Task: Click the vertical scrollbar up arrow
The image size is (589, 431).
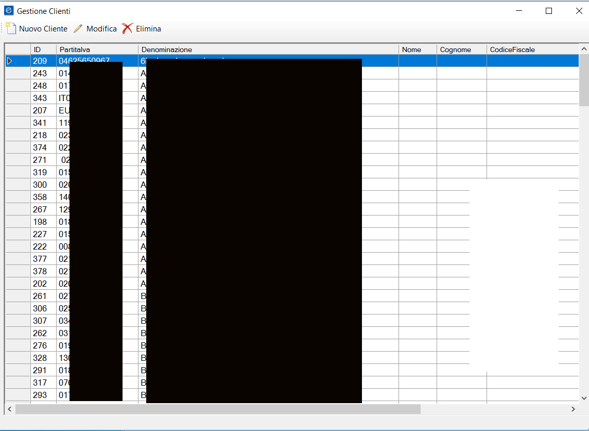Action: pyautogui.click(x=584, y=49)
